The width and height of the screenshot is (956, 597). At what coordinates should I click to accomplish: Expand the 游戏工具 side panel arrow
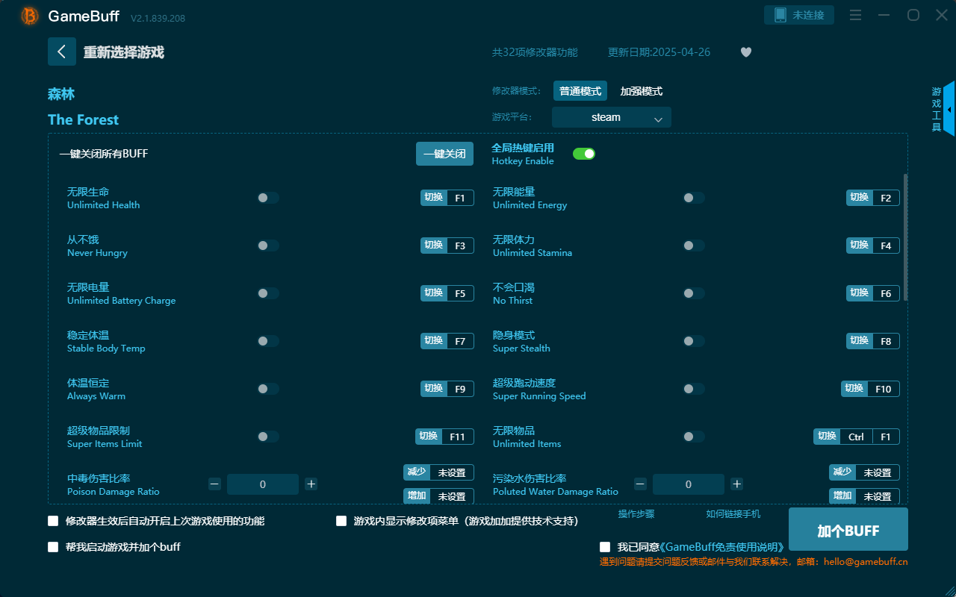(x=949, y=109)
